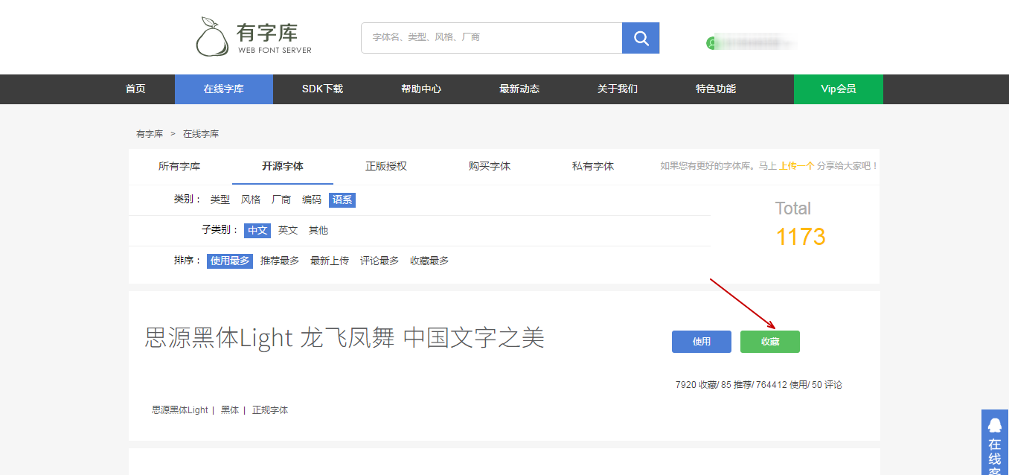This screenshot has height=475, width=1009.
Task: Sort fonts by 最新上传
Action: [329, 261]
